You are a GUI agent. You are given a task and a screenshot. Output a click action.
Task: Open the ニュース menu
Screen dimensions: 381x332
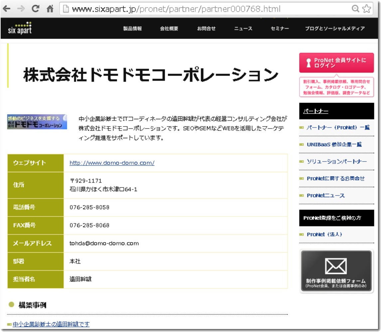point(243,28)
